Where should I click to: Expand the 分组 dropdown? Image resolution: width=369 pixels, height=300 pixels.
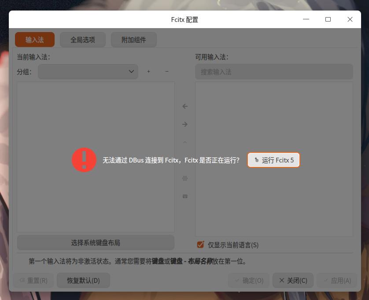pos(88,72)
